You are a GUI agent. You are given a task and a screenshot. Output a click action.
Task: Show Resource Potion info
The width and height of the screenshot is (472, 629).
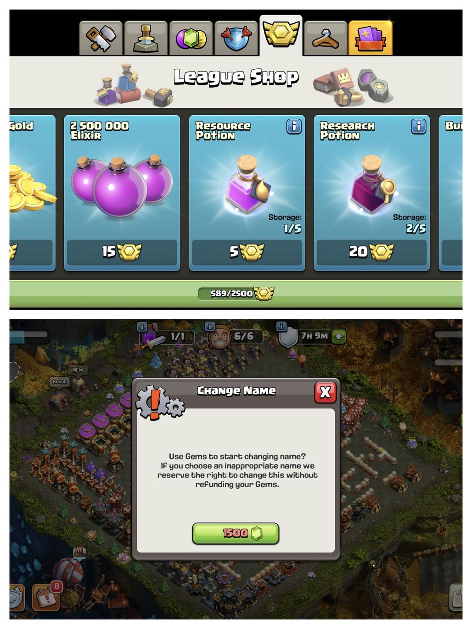tap(294, 126)
